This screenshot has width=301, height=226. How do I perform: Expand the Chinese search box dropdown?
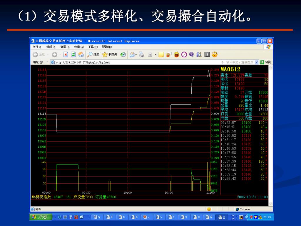256,62
